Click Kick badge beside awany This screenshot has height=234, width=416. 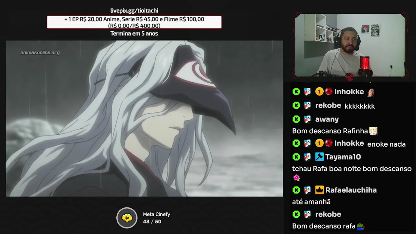[x=296, y=119]
